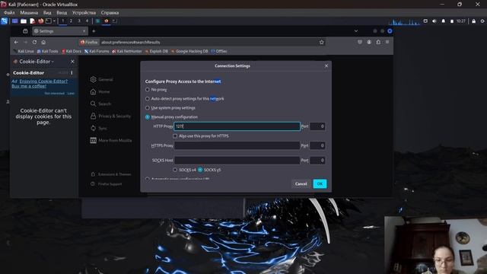This screenshot has width=487, height=274.
Task: Expand the terminal launcher dropdown arrow
Action: point(54,21)
